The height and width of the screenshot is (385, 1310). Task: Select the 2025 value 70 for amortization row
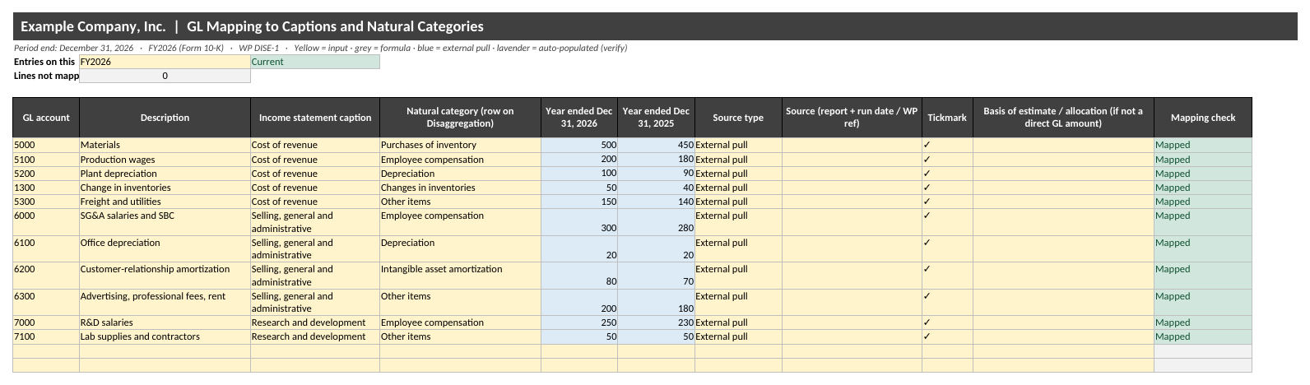[656, 276]
